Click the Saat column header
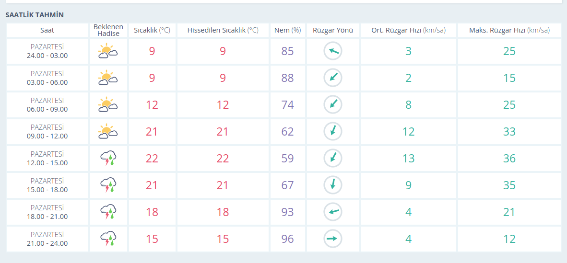 pyautogui.click(x=47, y=30)
